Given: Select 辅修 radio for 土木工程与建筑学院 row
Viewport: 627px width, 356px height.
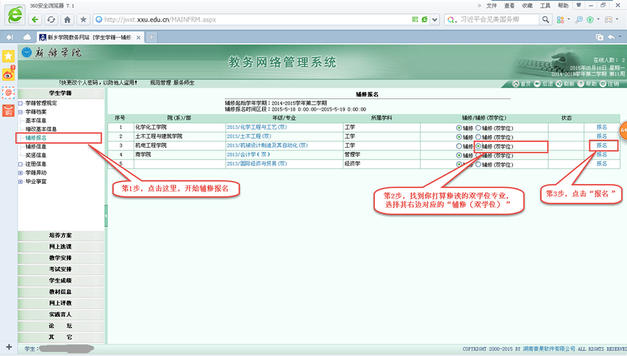Looking at the screenshot, I should click(x=459, y=137).
